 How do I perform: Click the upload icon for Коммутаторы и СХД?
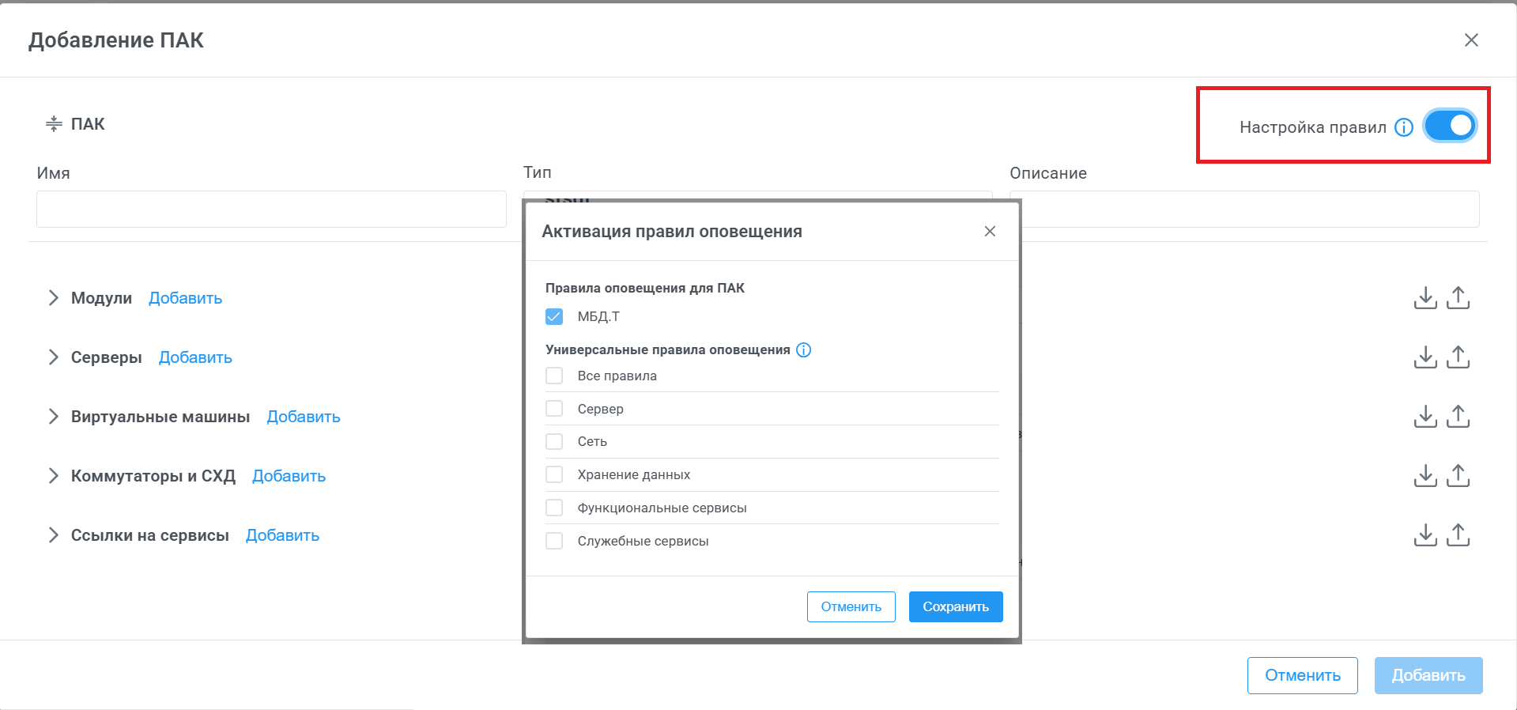click(x=1458, y=476)
